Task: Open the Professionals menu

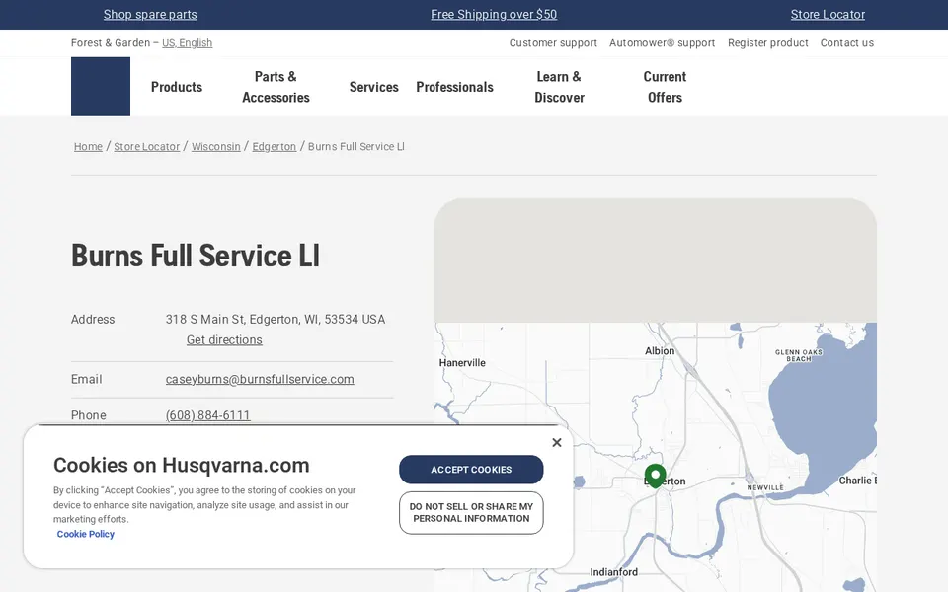Action: 454,87
